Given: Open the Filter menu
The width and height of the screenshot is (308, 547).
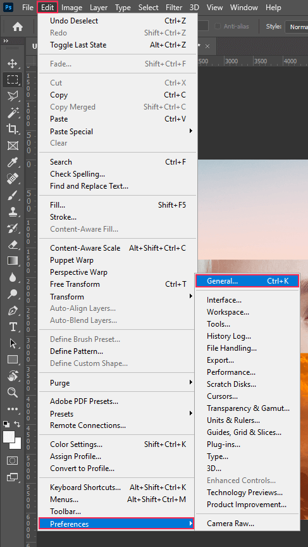Looking at the screenshot, I should [x=173, y=8].
